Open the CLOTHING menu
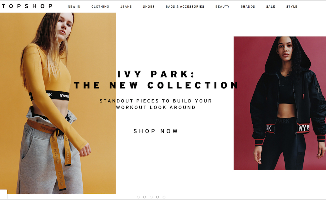 click(x=100, y=7)
